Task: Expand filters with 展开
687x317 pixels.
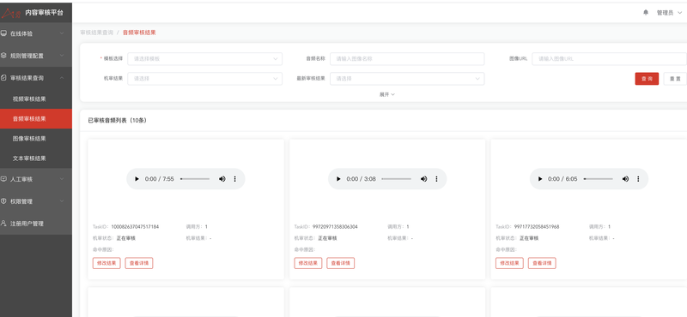Action: (387, 94)
